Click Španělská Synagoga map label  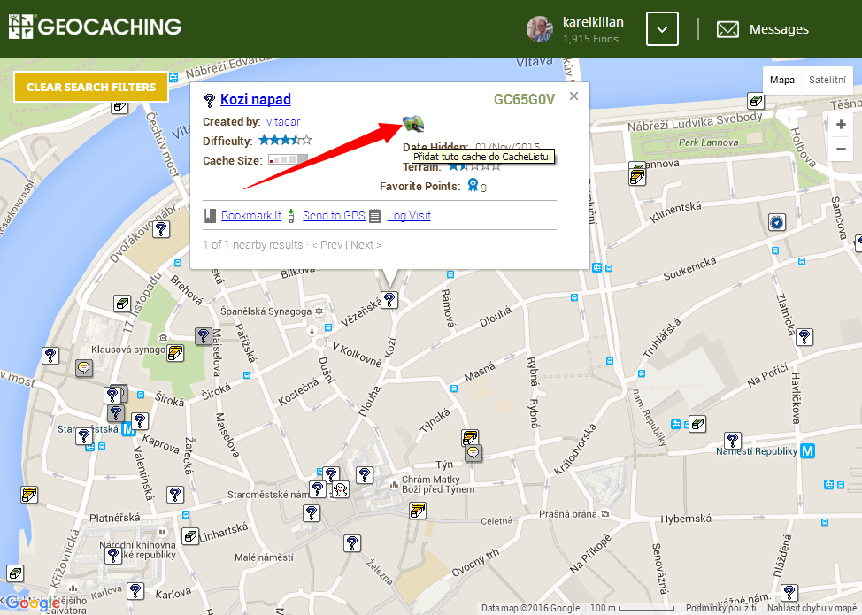266,311
